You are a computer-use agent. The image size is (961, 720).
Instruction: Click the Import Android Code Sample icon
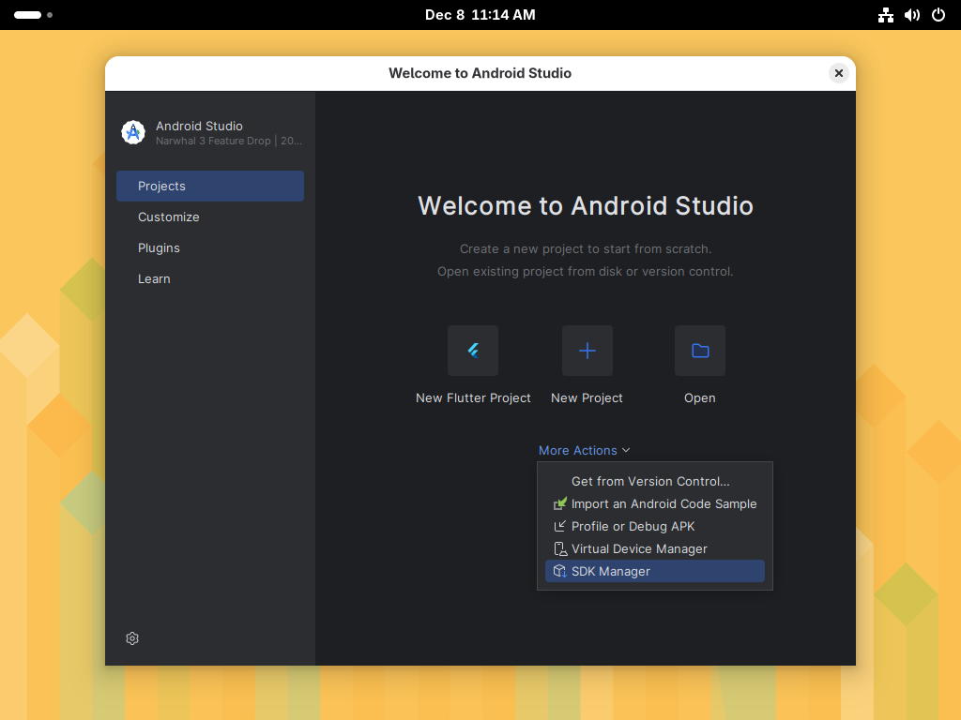point(558,503)
